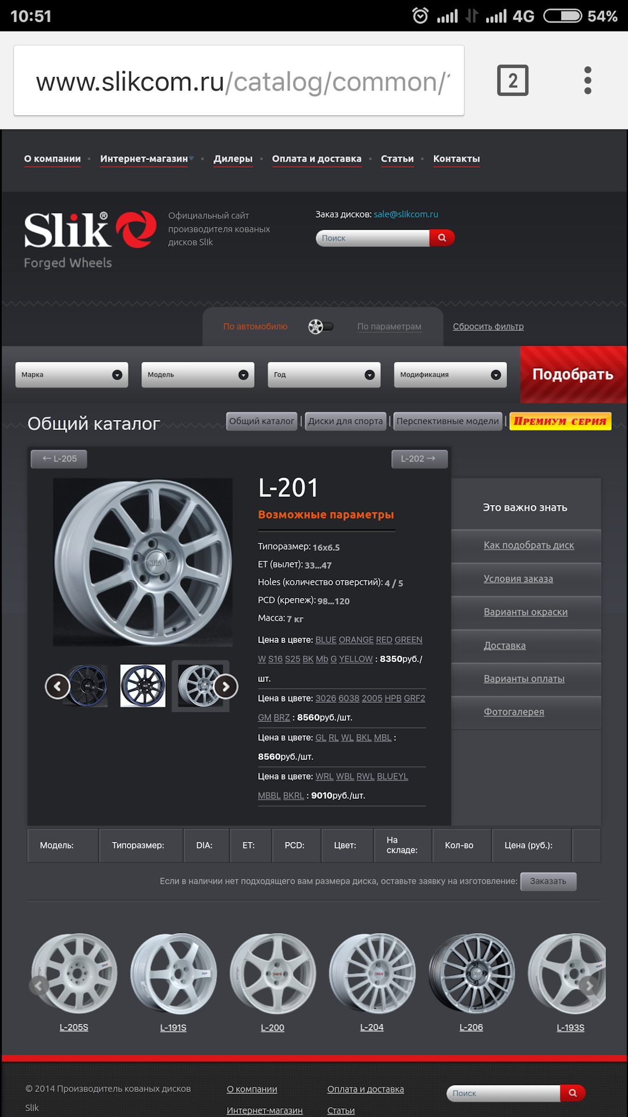Expand the Год dropdown

(324, 375)
